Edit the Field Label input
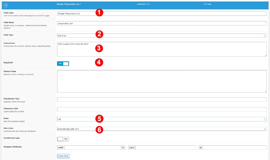Image resolution: width=270 pixels, height=160 pixels. [x=162, y=13]
